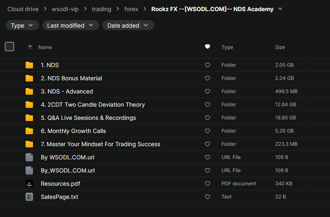The image size is (330, 217).
Task: Click the Resources.pdf file thumbnail icon
Action: click(29, 184)
